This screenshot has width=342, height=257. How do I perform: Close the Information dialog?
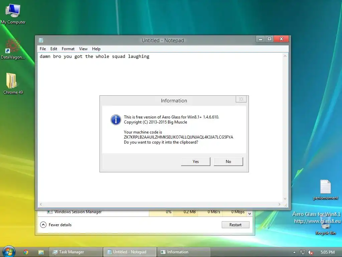(241, 99)
